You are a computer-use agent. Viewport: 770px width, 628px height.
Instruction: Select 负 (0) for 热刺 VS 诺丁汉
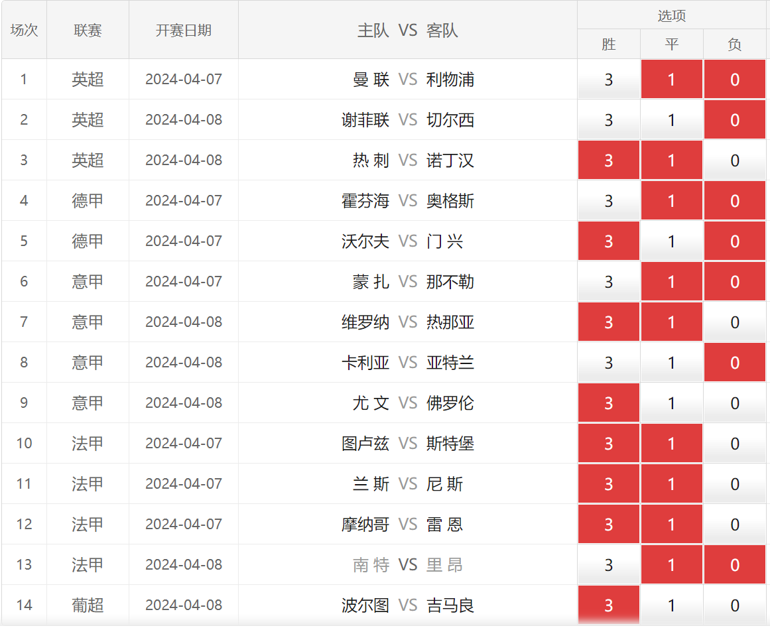point(735,160)
